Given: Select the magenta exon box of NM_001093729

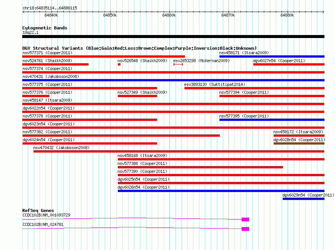Looking at the screenshot, I should tap(245, 220).
